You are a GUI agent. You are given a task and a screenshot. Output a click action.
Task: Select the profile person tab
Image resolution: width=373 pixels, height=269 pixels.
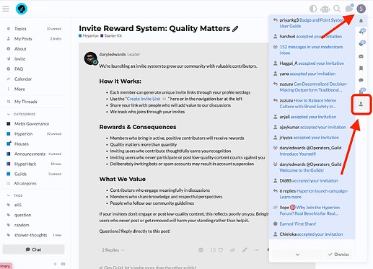(x=361, y=104)
